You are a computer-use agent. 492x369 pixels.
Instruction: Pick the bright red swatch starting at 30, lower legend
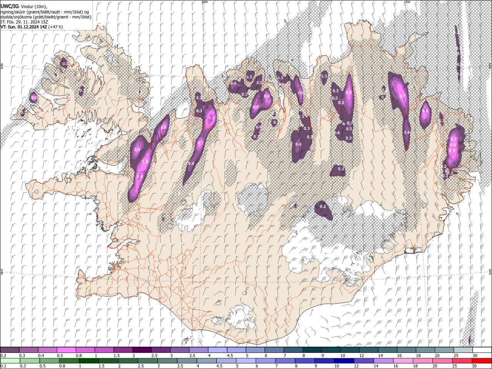point(481,361)
